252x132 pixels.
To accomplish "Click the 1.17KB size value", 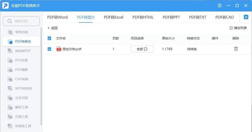I will (x=167, y=49).
